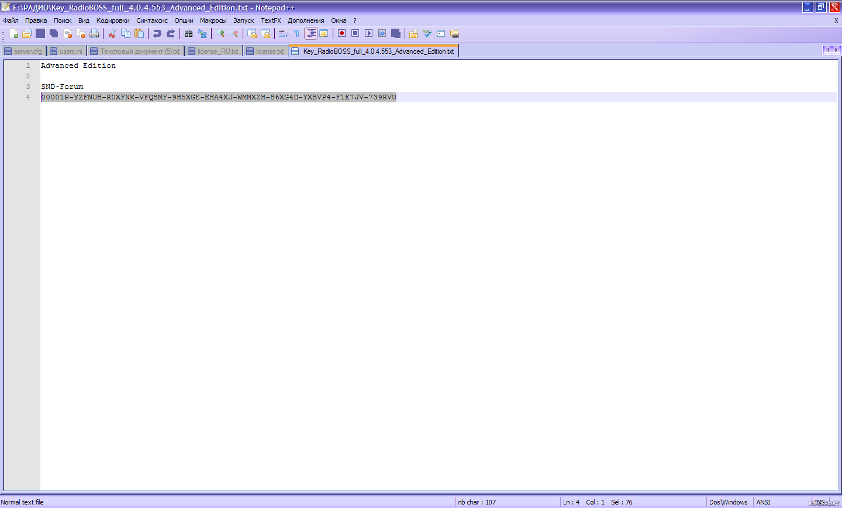Open the ? help menu

pyautogui.click(x=354, y=20)
